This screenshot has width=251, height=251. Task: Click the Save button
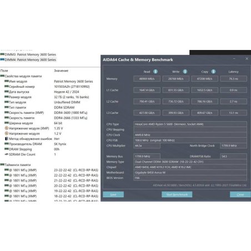[113, 194]
